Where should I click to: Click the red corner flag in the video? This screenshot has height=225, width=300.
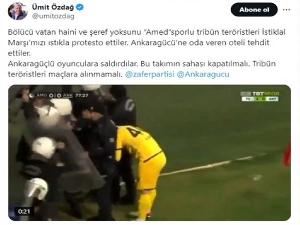[287, 154]
